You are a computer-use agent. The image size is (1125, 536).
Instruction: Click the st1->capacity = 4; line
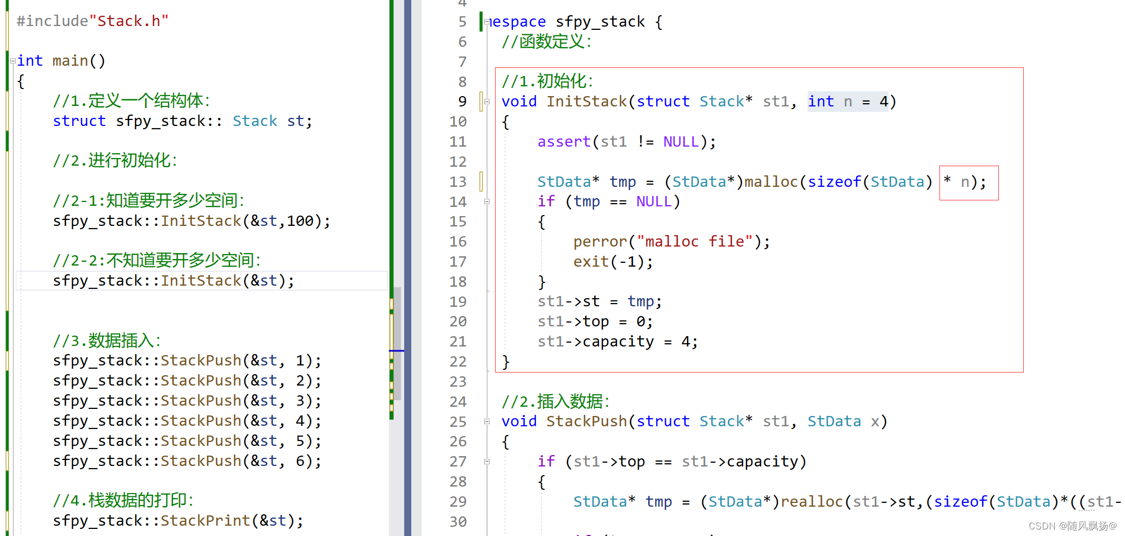click(618, 342)
